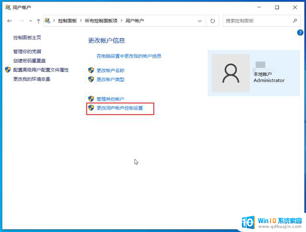Open help with the question mark icon
The height and width of the screenshot is (232, 306).
click(300, 33)
